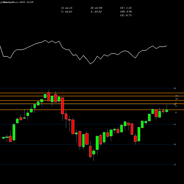Viewport: 184px width, 184px height.
Task: Click the latest green candlestick
Action: (167, 111)
